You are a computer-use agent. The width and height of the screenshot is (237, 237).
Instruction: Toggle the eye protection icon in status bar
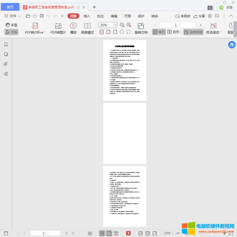pyautogui.click(x=90, y=233)
